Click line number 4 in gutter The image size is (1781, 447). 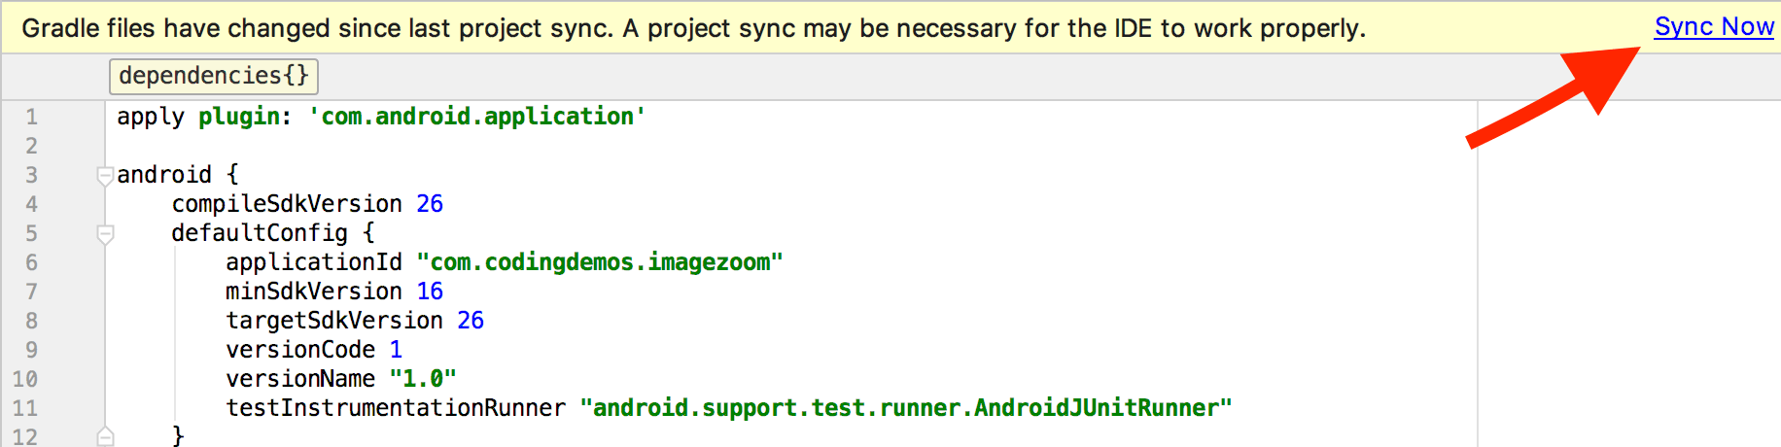point(31,205)
